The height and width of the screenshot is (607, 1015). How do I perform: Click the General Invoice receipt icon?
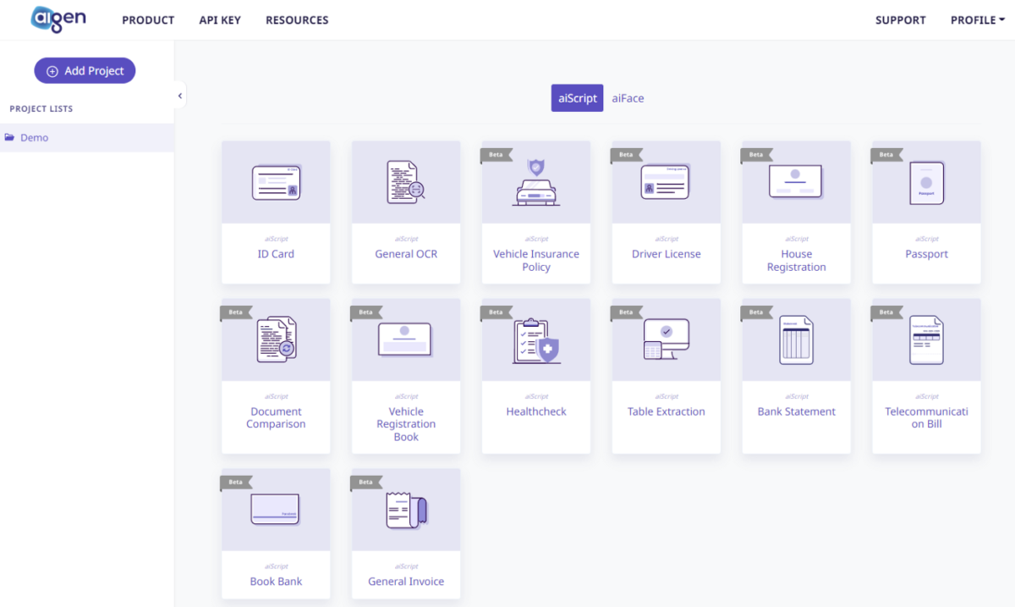coord(406,510)
